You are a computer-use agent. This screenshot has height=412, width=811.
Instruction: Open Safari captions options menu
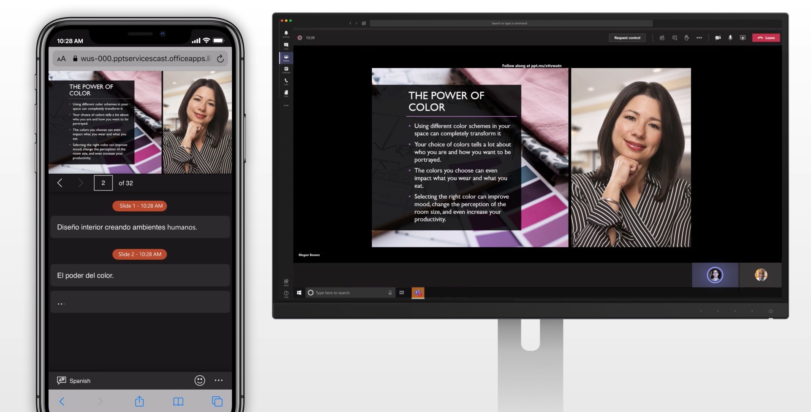pos(219,380)
